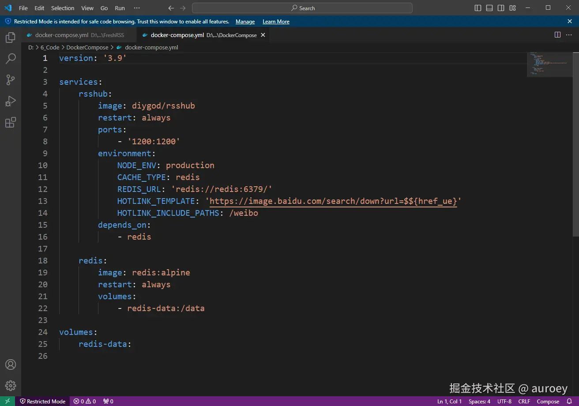Open the Source Control view
The width and height of the screenshot is (579, 406).
point(11,80)
